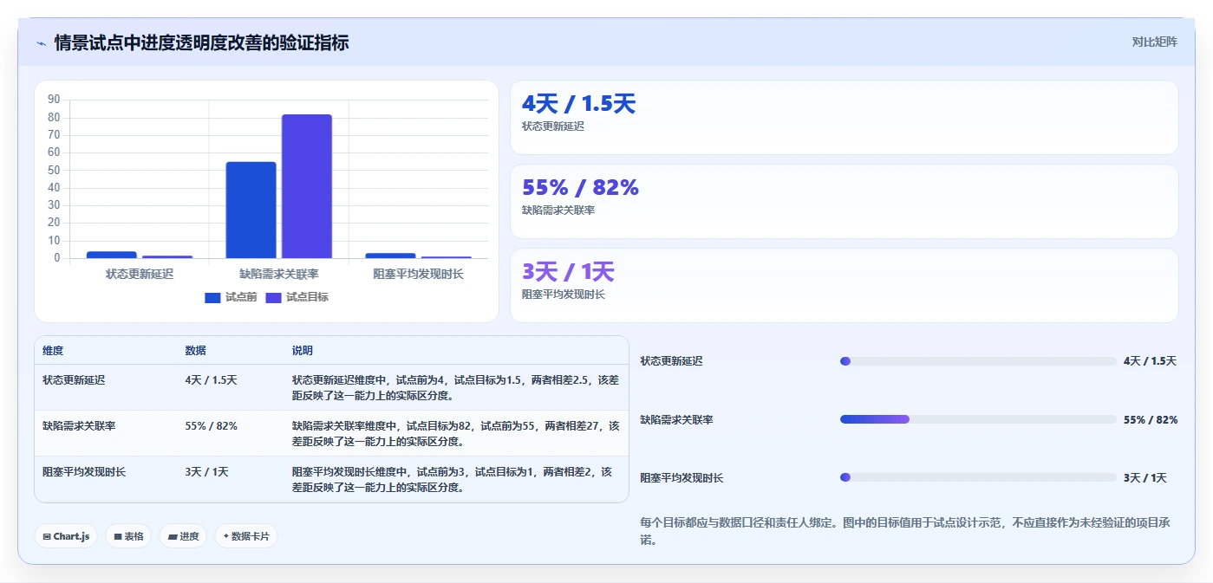Click the lightning icon beside the panel title

tap(41, 43)
